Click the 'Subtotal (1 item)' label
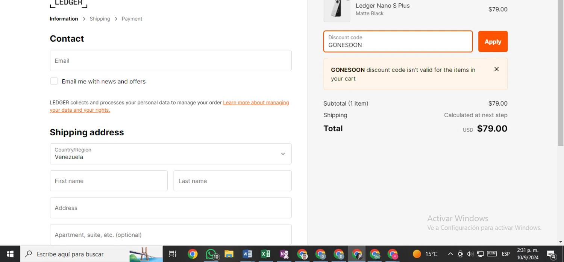564x262 pixels. click(x=346, y=103)
